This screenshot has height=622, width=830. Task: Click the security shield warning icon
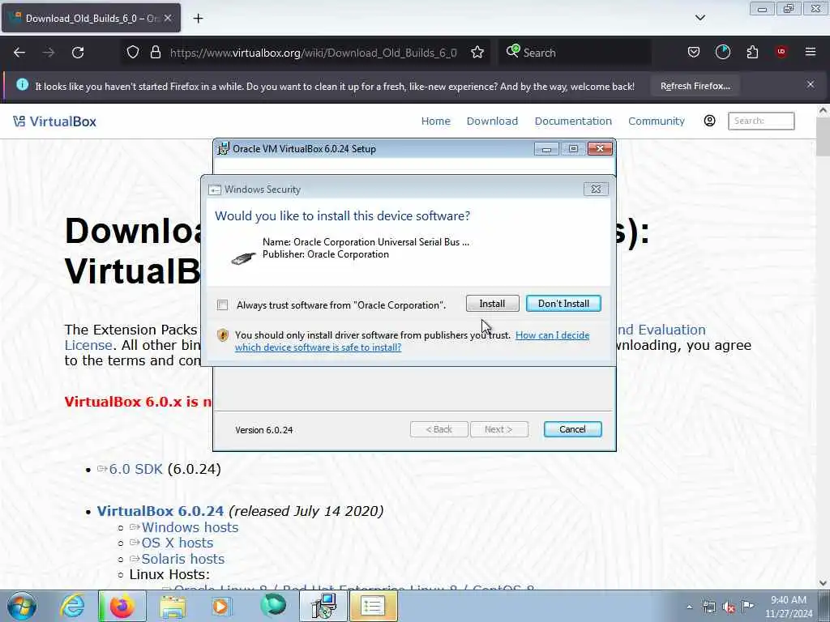point(223,334)
